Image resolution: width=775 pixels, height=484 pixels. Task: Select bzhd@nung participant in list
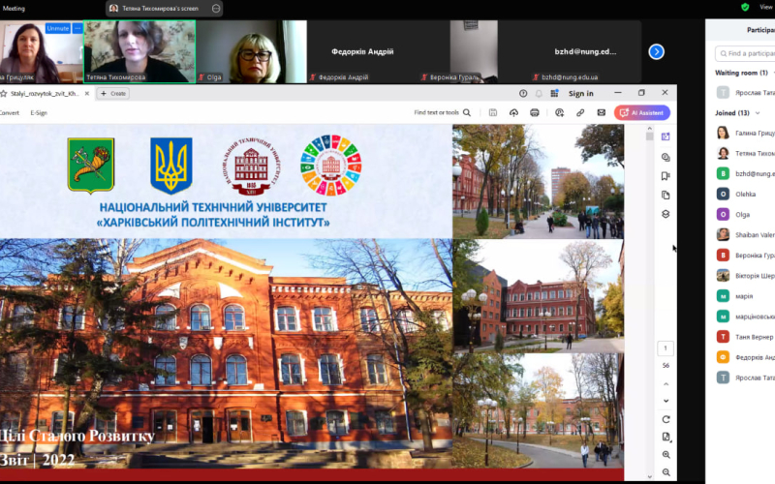click(745, 173)
